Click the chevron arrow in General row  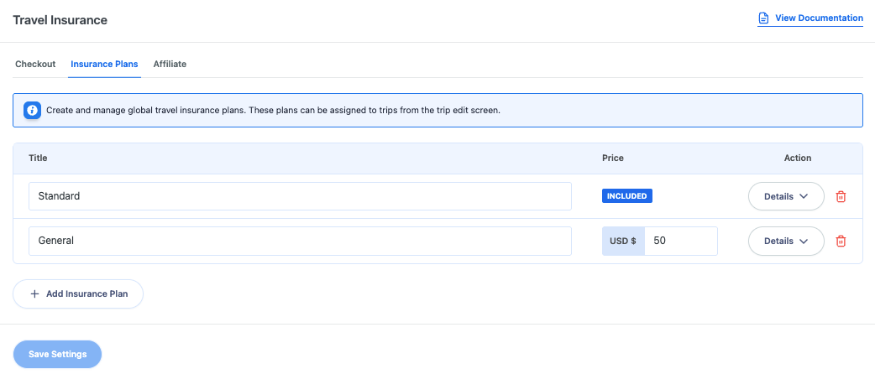pos(804,241)
